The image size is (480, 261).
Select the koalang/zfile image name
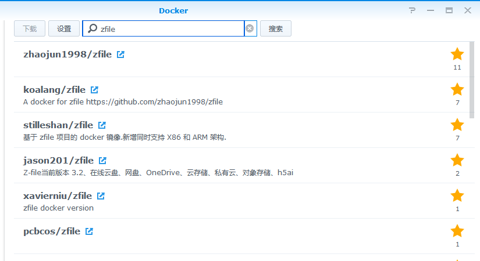click(55, 90)
